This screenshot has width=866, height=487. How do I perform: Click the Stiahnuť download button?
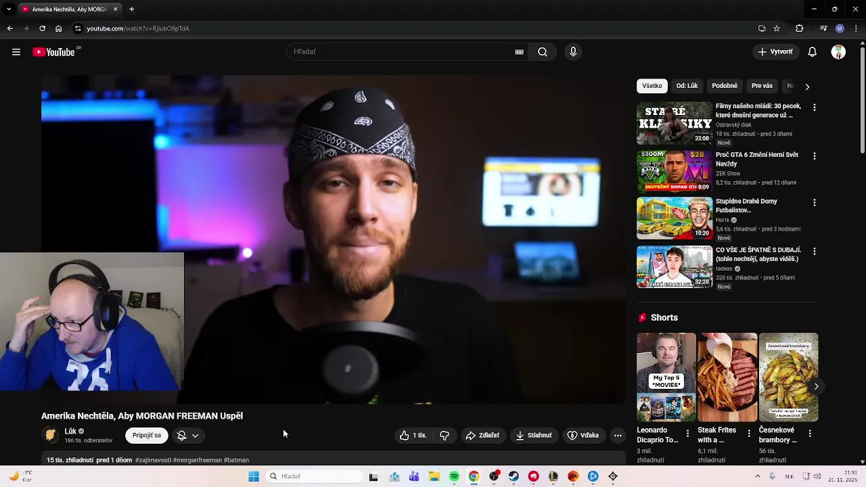pyautogui.click(x=534, y=436)
